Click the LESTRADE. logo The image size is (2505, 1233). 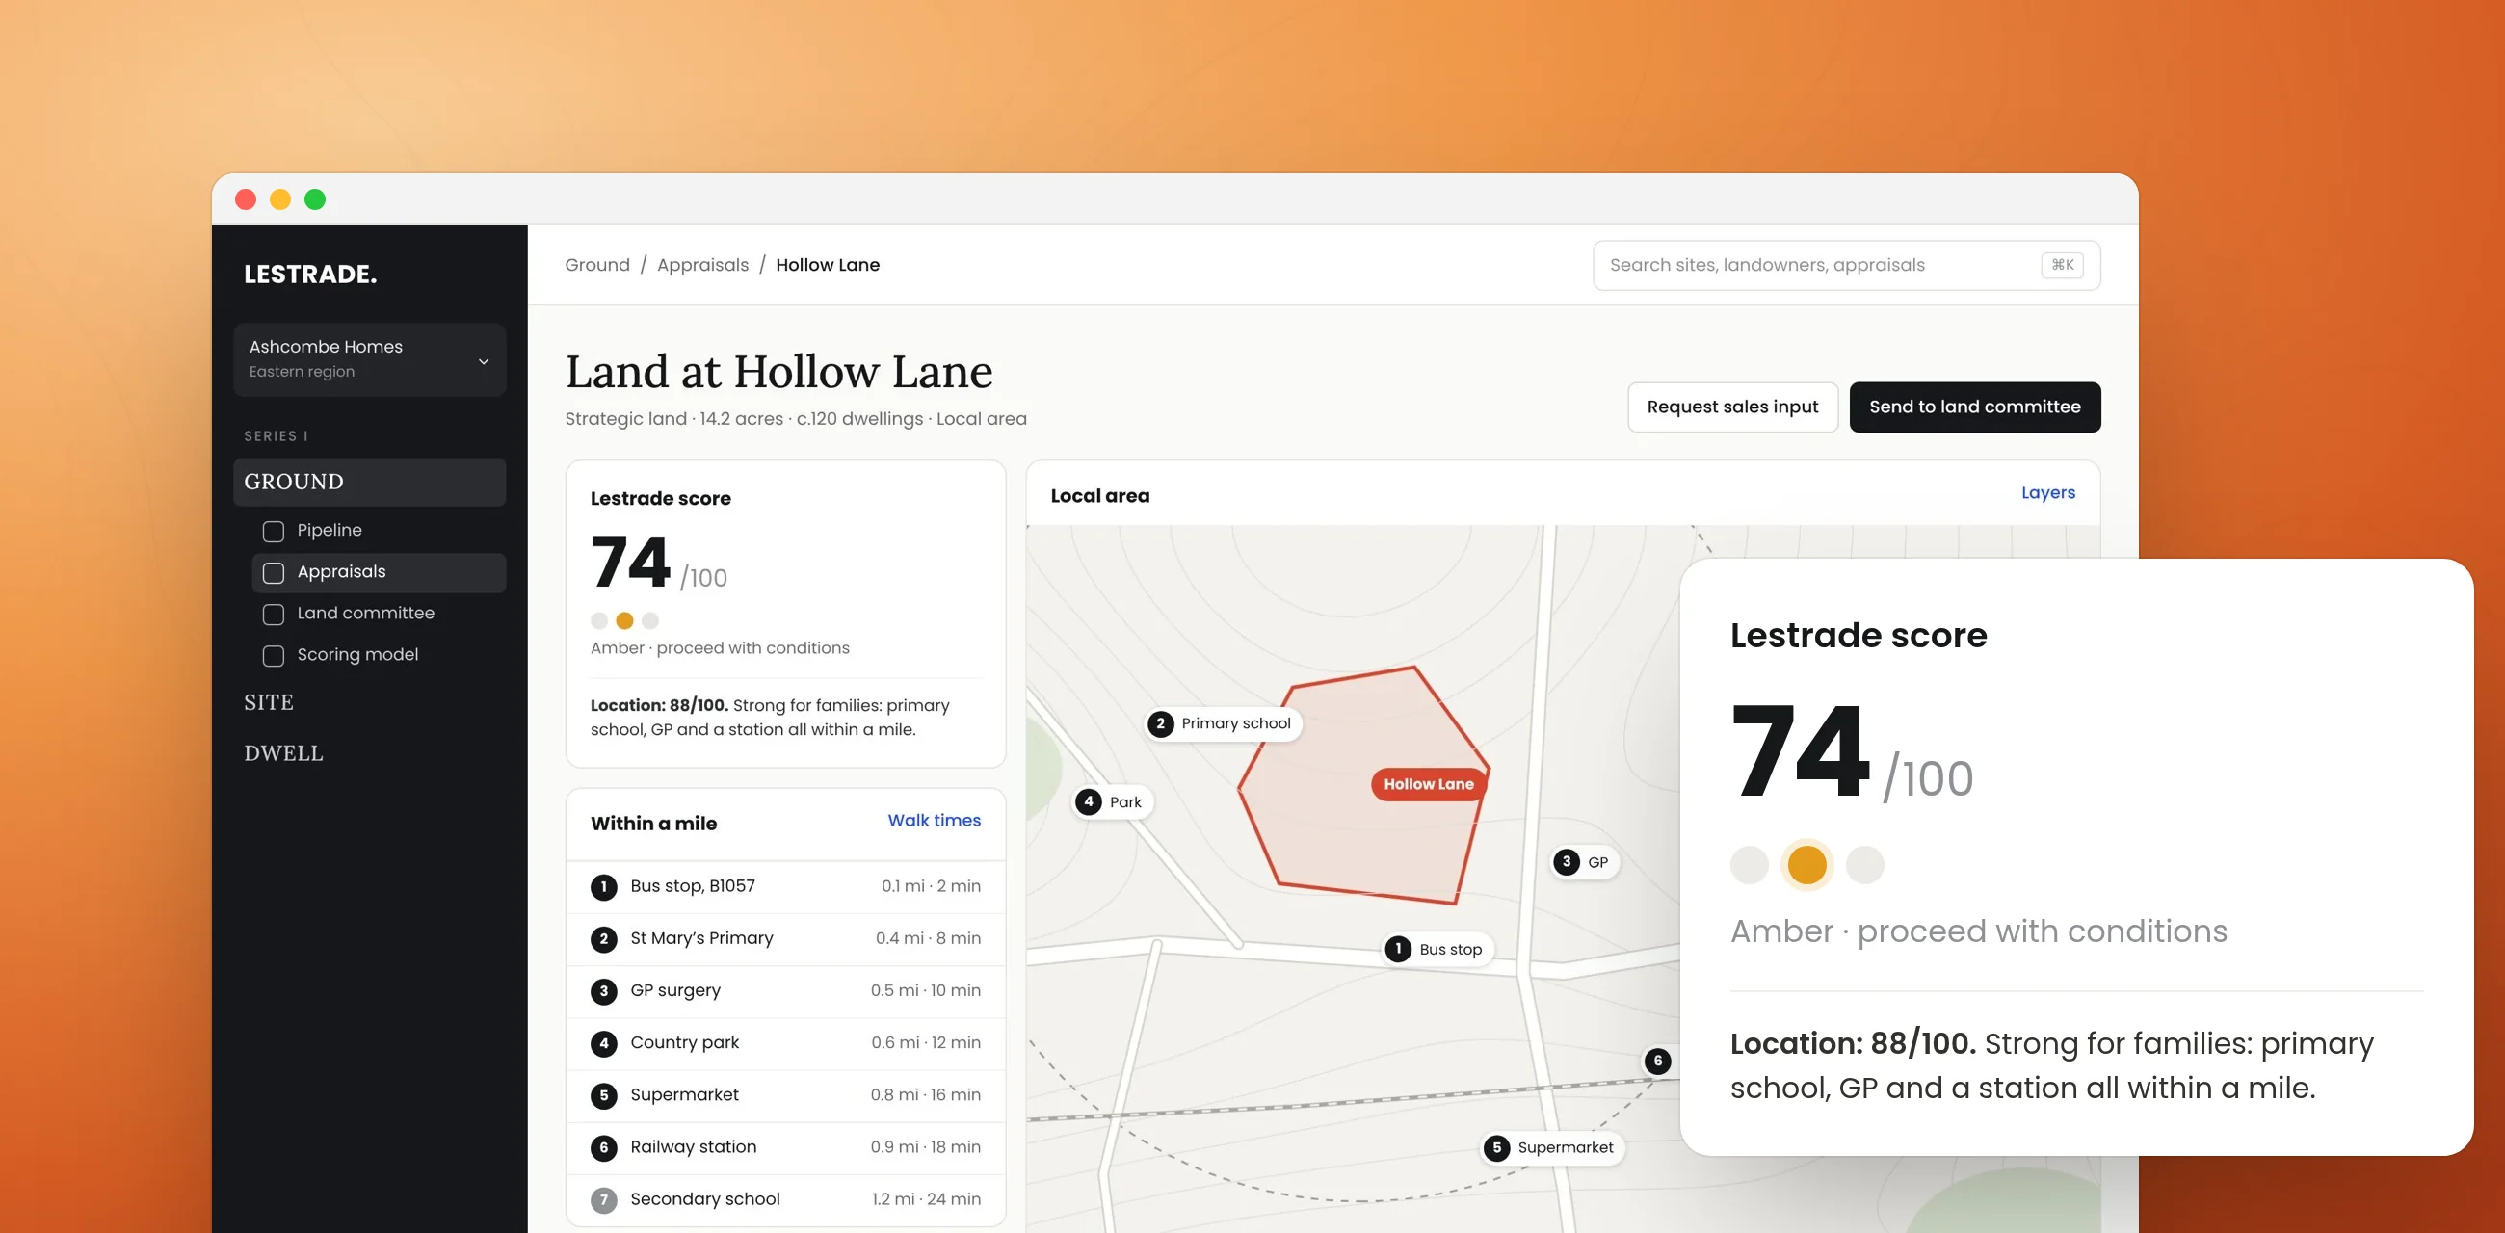click(309, 275)
